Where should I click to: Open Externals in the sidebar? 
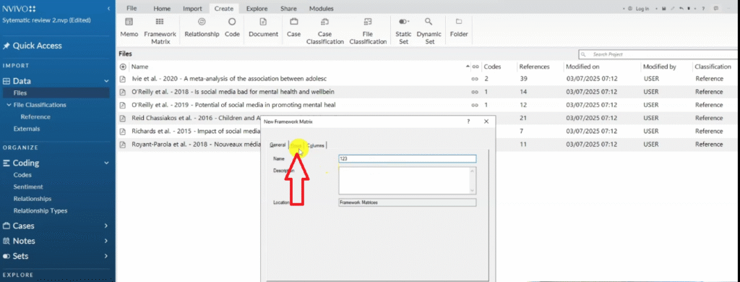[27, 129]
